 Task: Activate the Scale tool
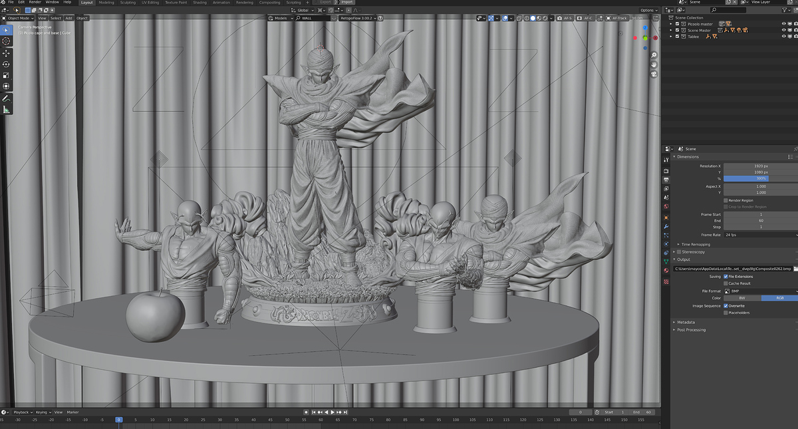point(6,75)
